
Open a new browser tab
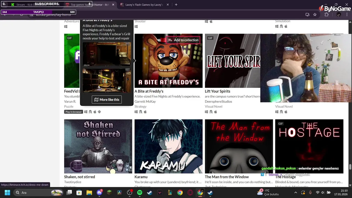(176, 5)
